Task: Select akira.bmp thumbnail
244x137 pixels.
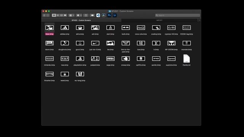Action: tap(80, 28)
